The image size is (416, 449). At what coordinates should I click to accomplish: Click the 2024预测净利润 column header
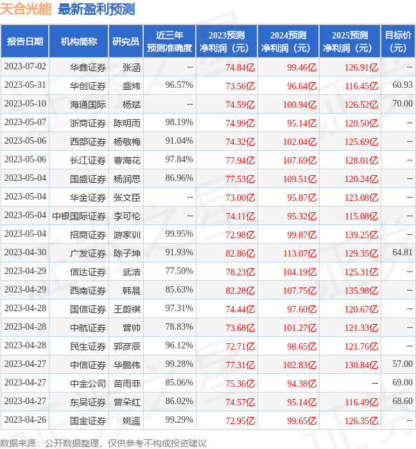pos(288,42)
